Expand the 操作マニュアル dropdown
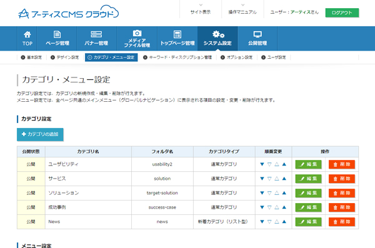 (x=242, y=9)
